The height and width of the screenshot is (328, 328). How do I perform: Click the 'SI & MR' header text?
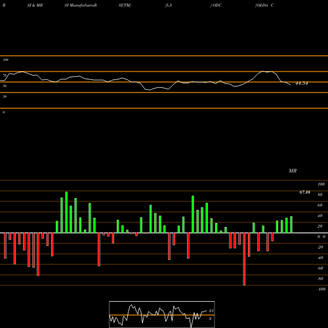[x=35, y=5]
